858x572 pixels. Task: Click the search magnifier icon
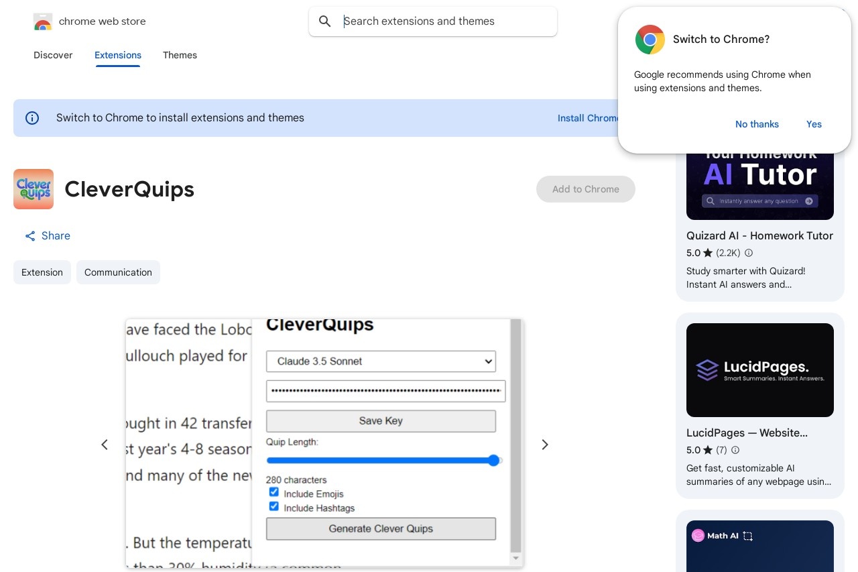pos(325,21)
